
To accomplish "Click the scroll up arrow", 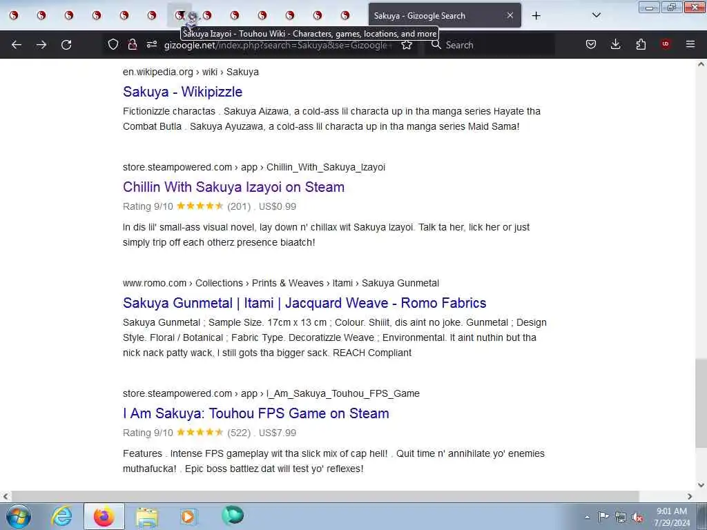I will (x=701, y=64).
